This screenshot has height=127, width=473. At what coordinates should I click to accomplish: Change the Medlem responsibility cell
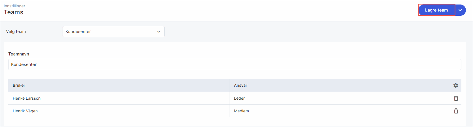(241, 111)
